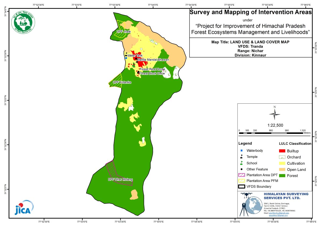
Task: Open the prarthnahss@gmail.com email link
Action: pos(279,213)
